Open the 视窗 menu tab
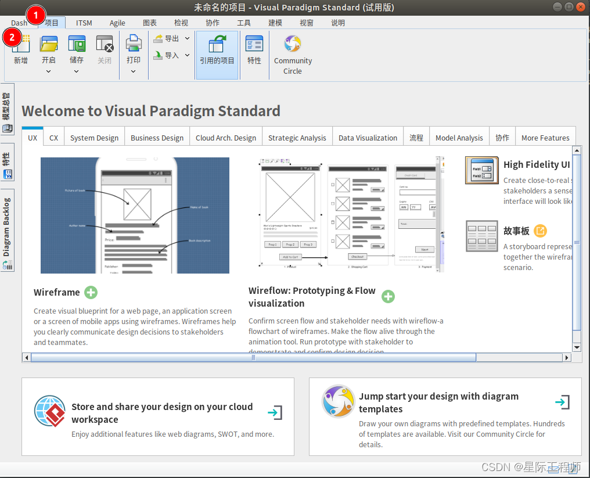 (x=307, y=23)
